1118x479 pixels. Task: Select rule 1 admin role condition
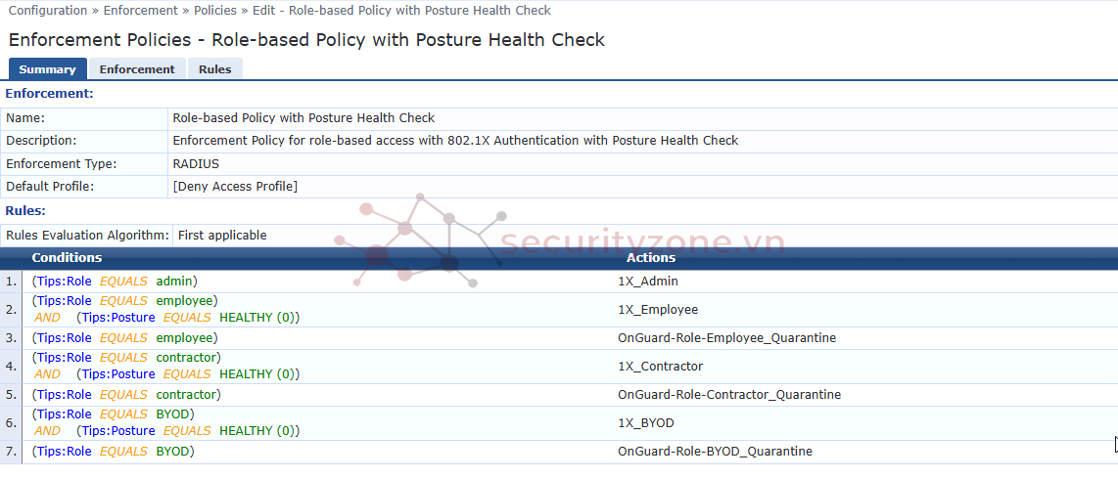click(115, 282)
